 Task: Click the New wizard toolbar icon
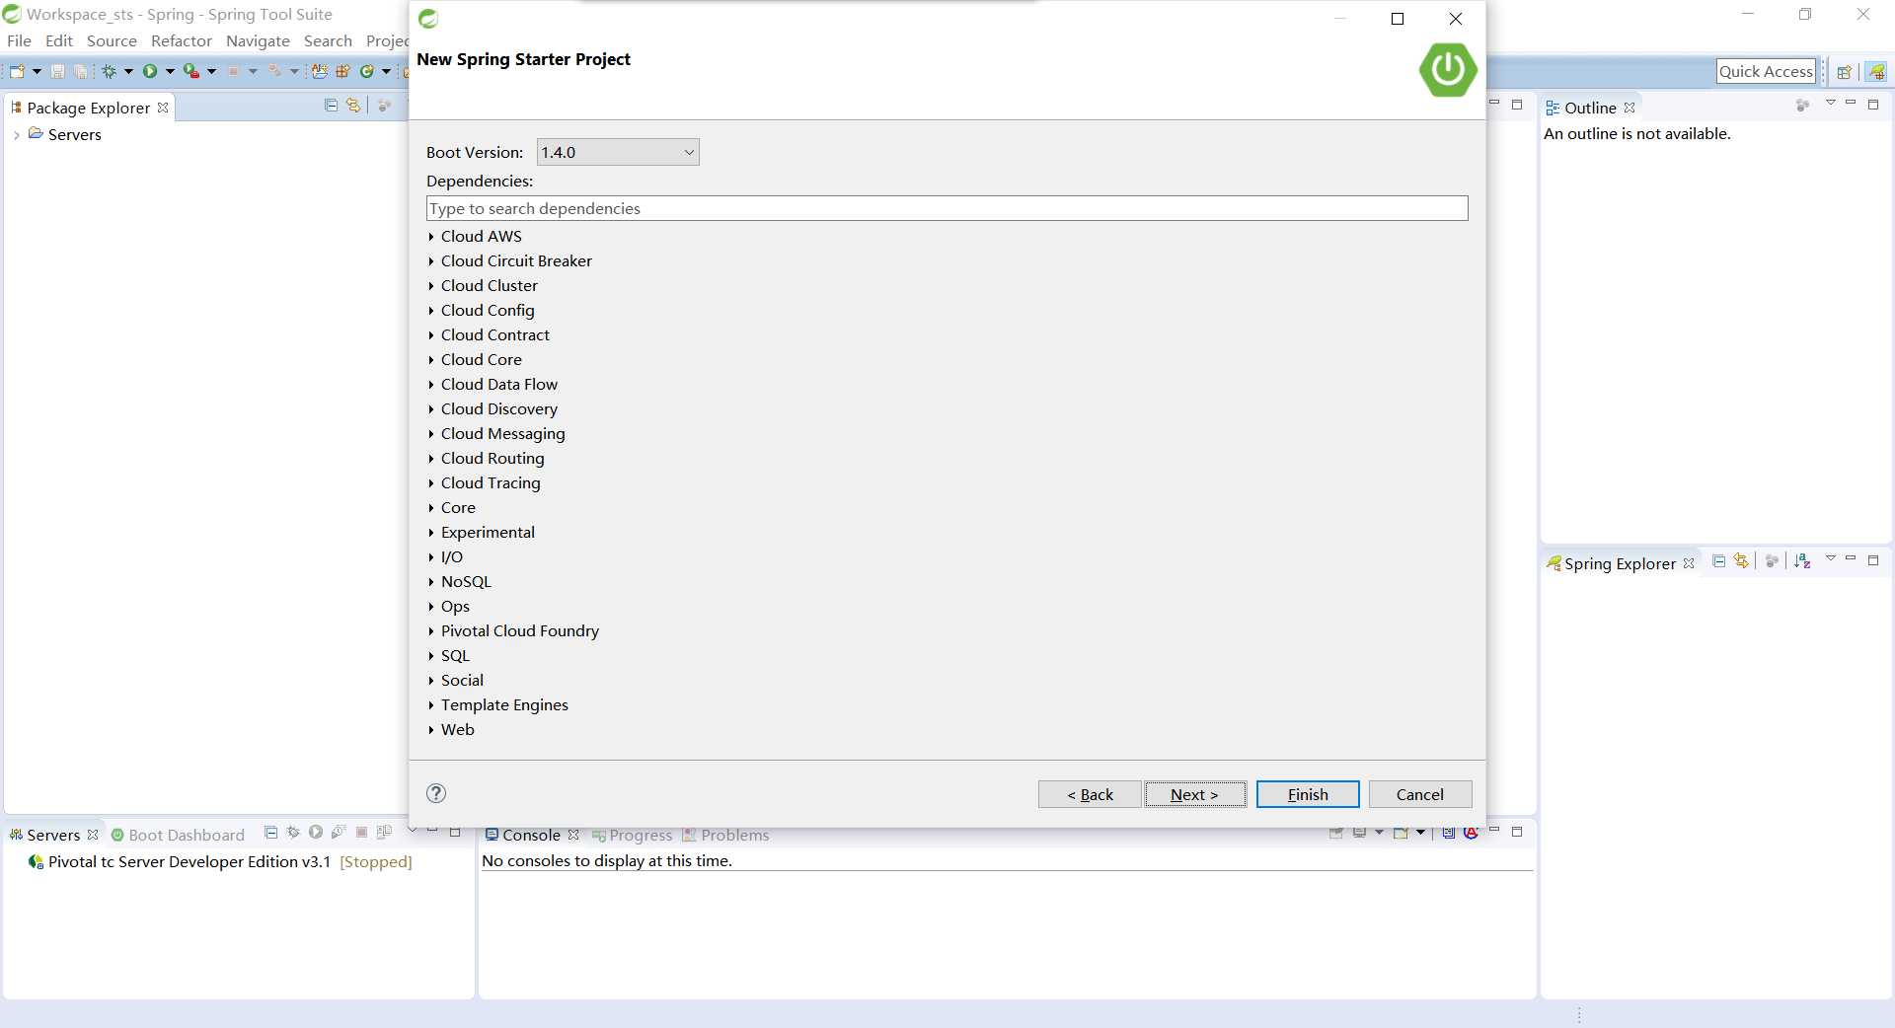point(17,71)
